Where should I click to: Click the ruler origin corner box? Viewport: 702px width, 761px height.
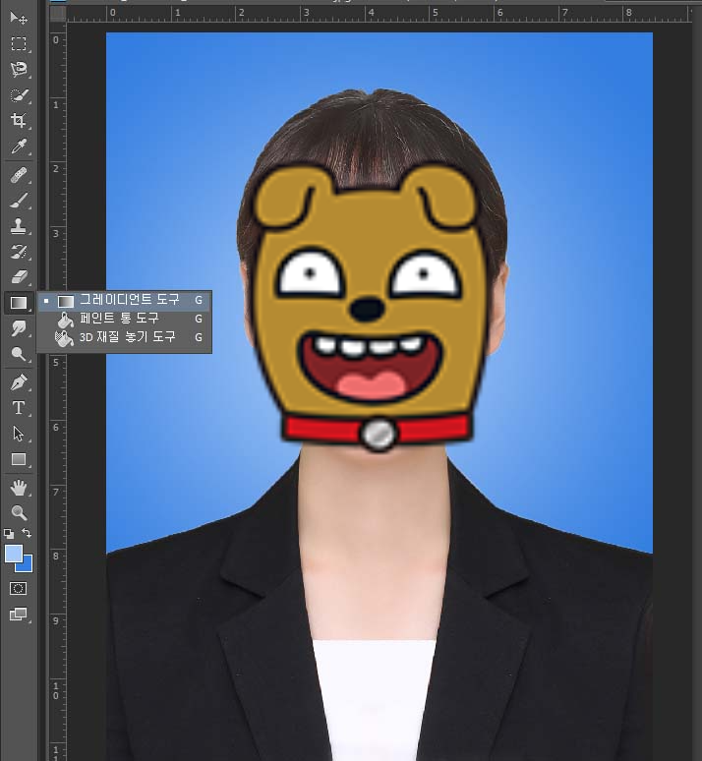58,14
